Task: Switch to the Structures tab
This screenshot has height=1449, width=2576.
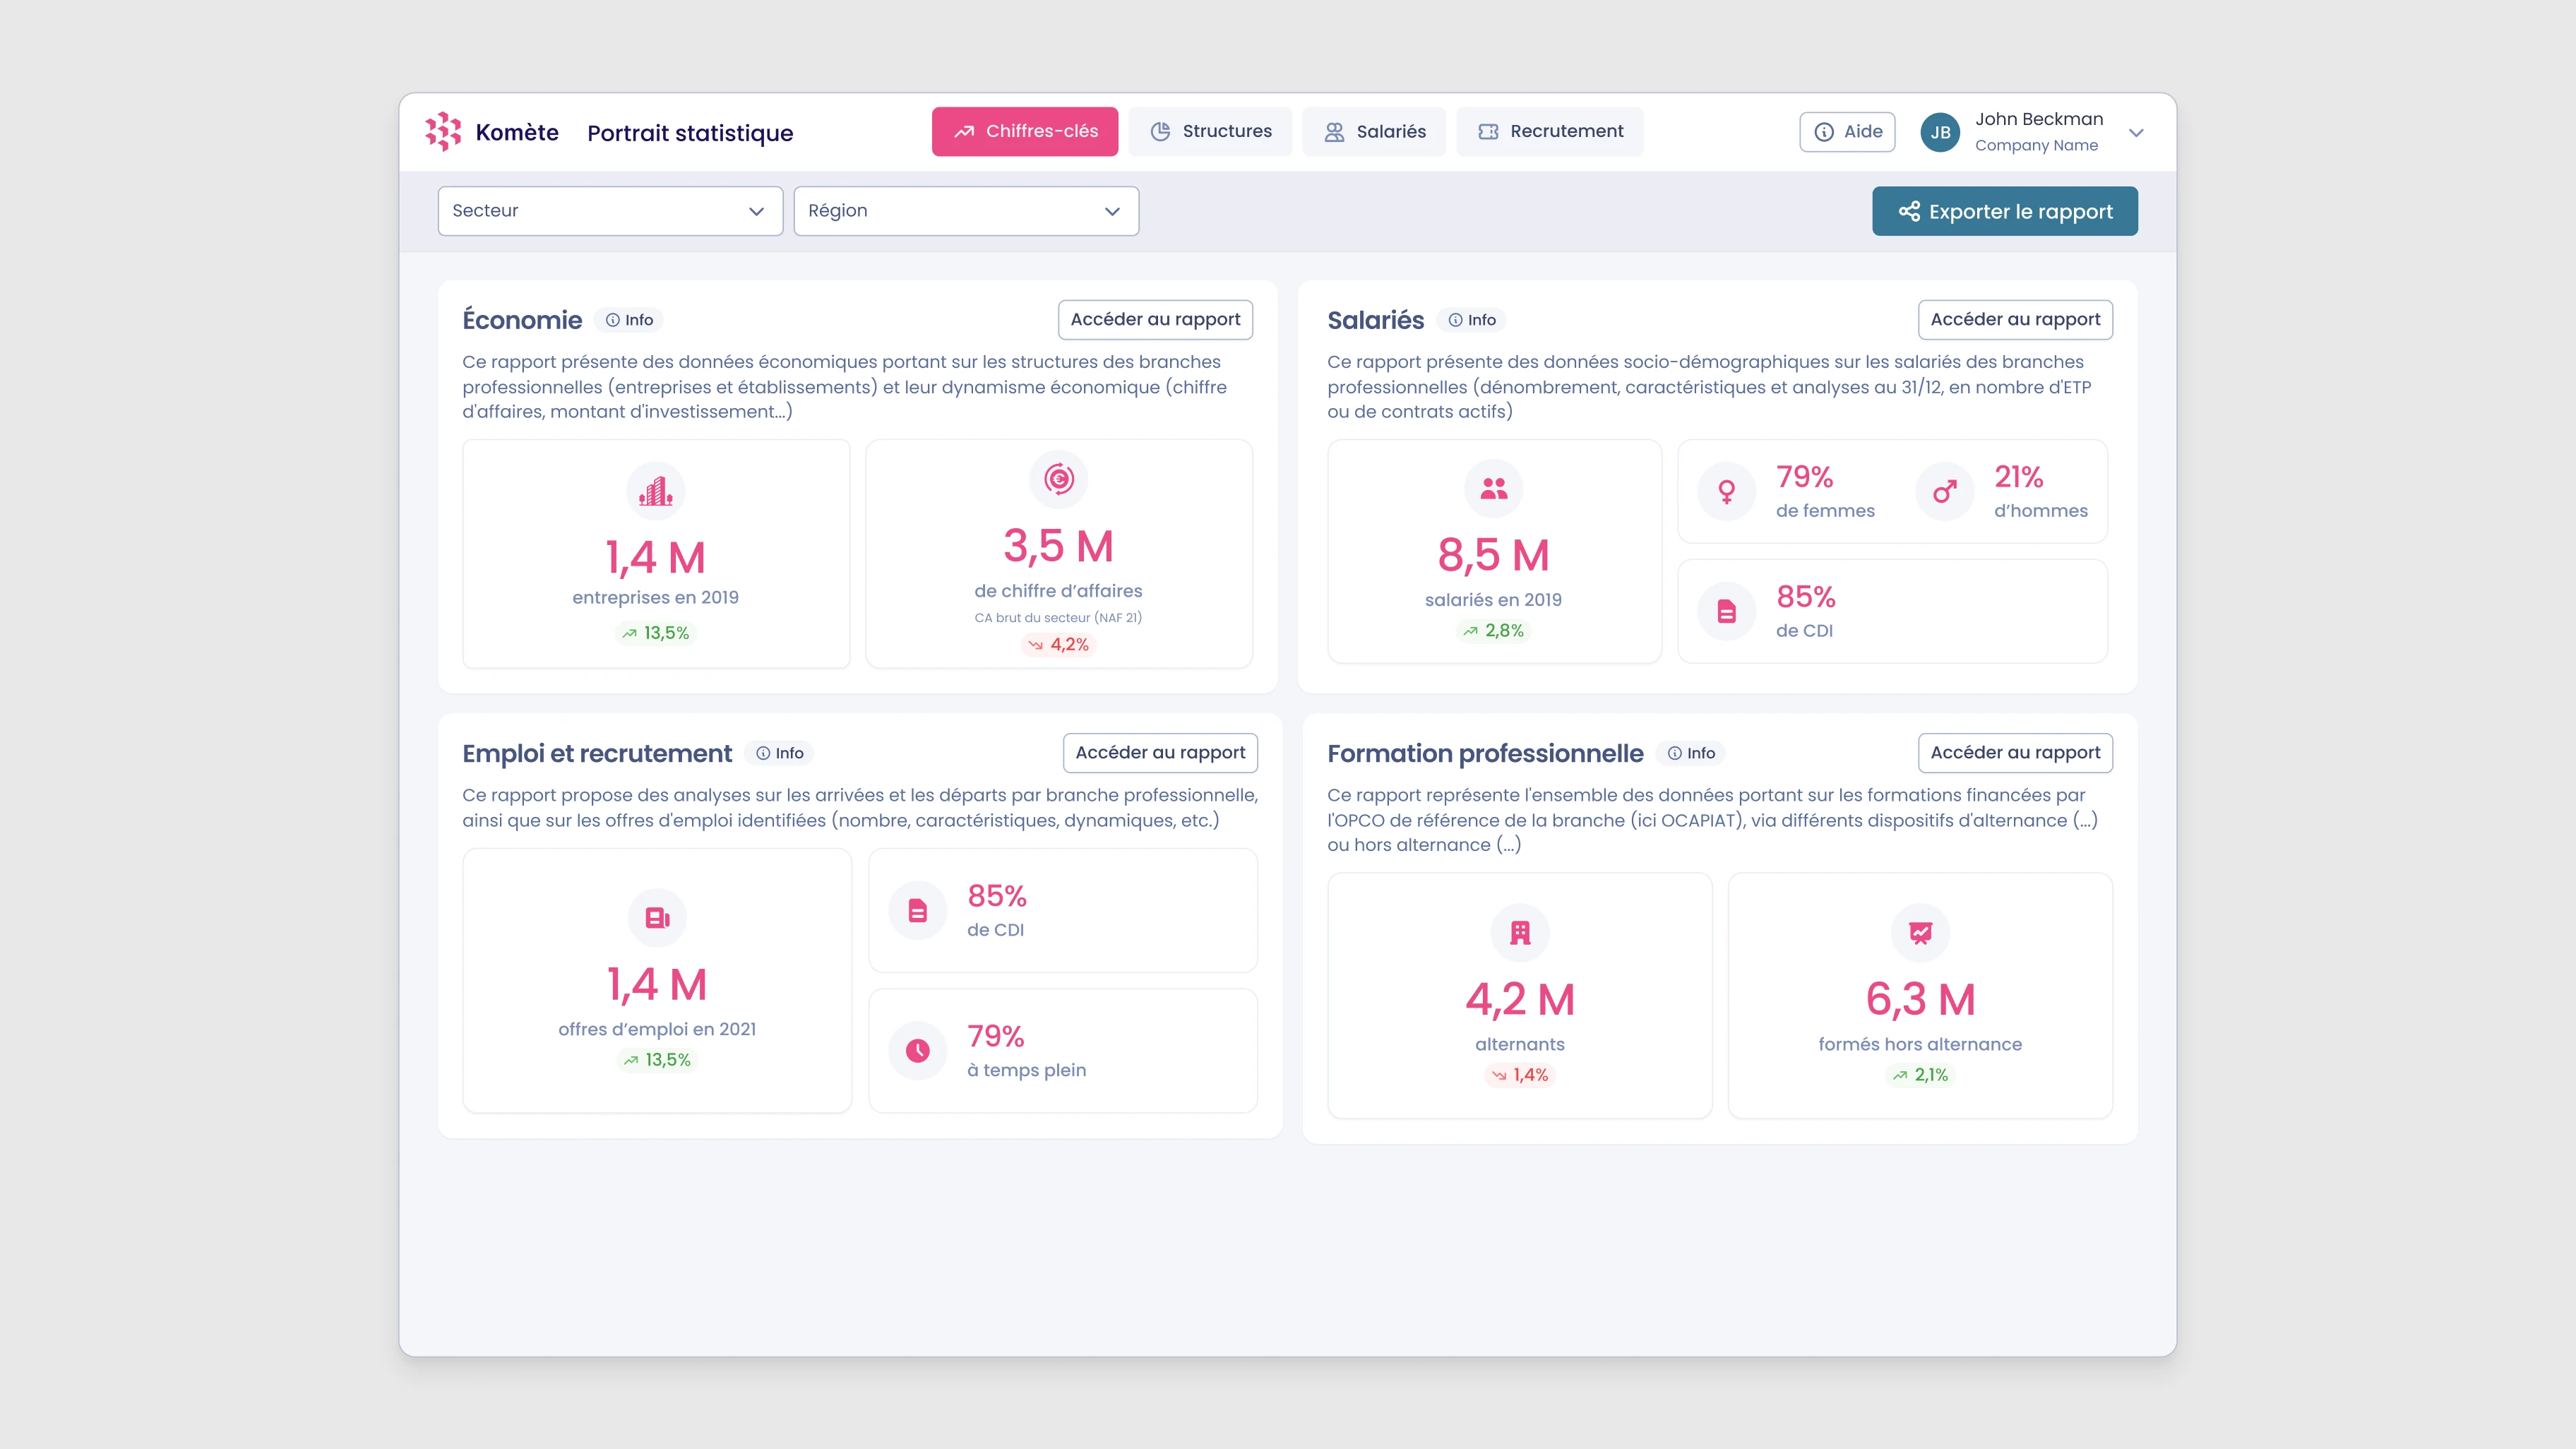Action: (x=1210, y=131)
